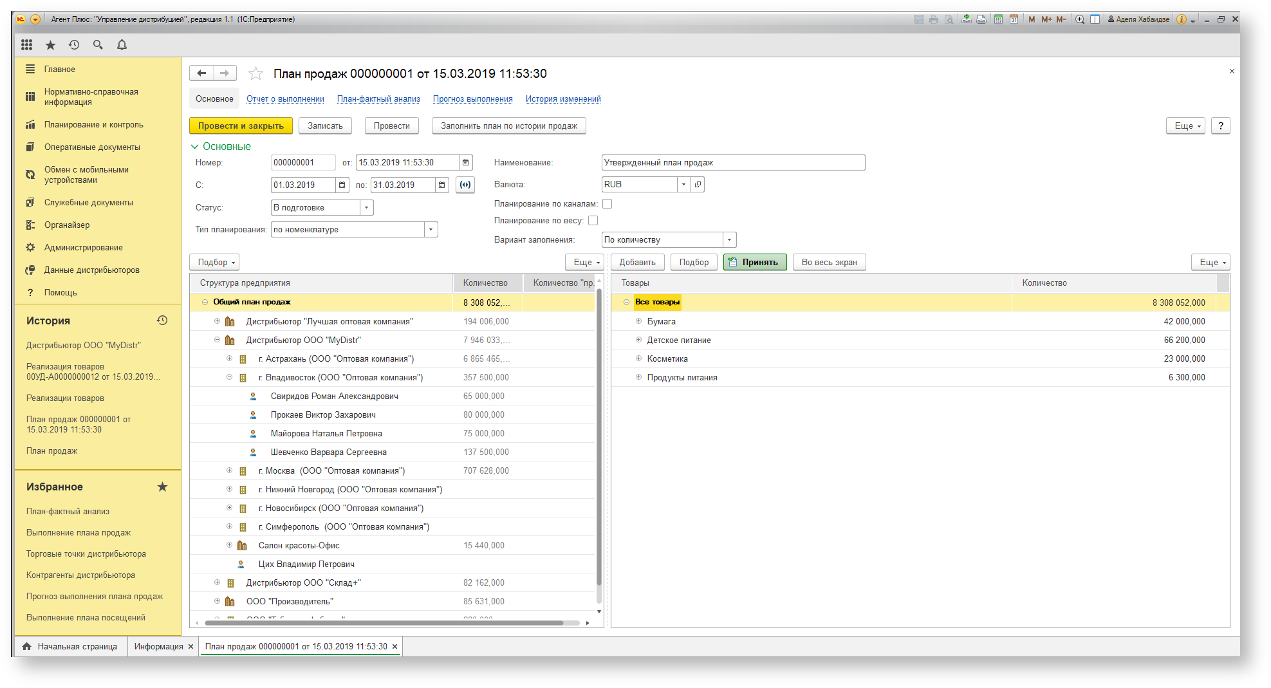Open Обмен с мобильными устройствами section
1271x688 pixels.
[86, 174]
